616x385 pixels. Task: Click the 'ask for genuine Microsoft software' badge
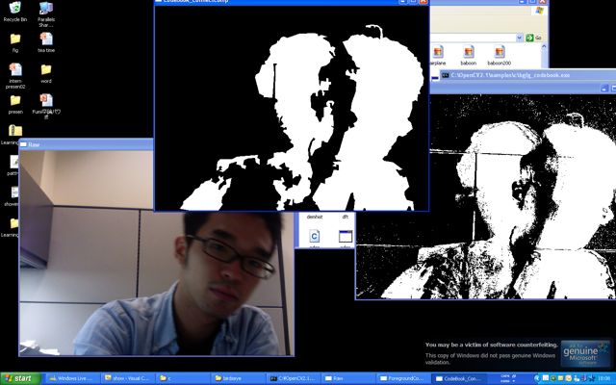(586, 354)
